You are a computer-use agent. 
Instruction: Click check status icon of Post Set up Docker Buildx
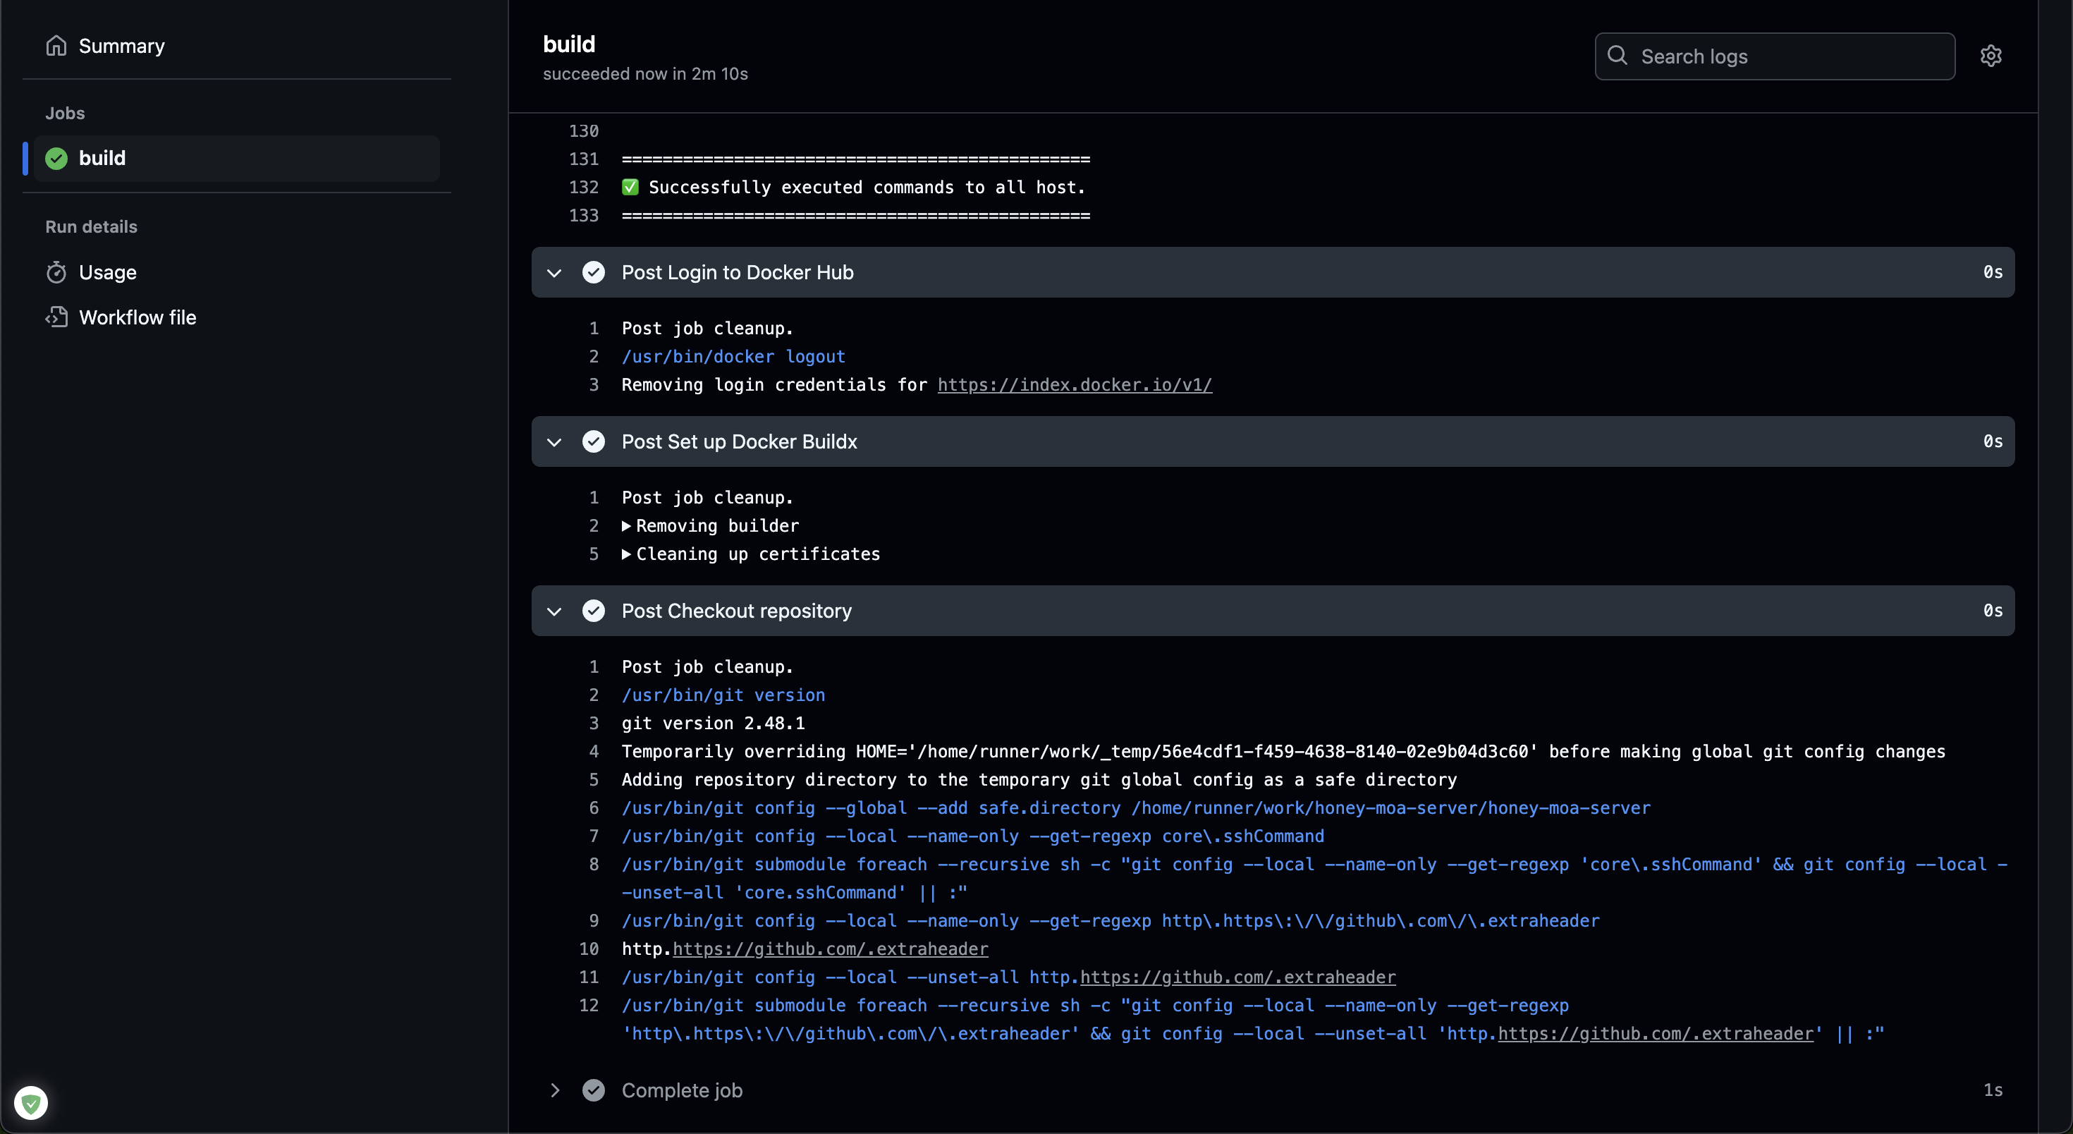coord(594,442)
